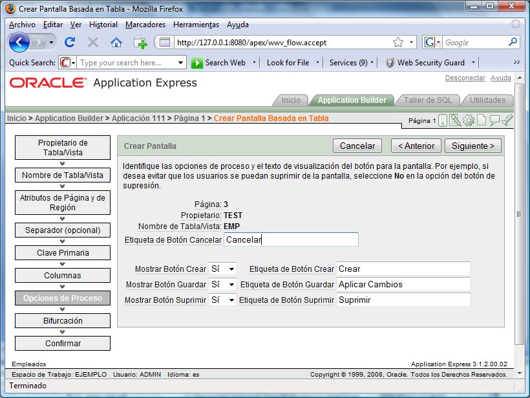Click the Etiqueta de Botón Cancelar field

(x=291, y=239)
